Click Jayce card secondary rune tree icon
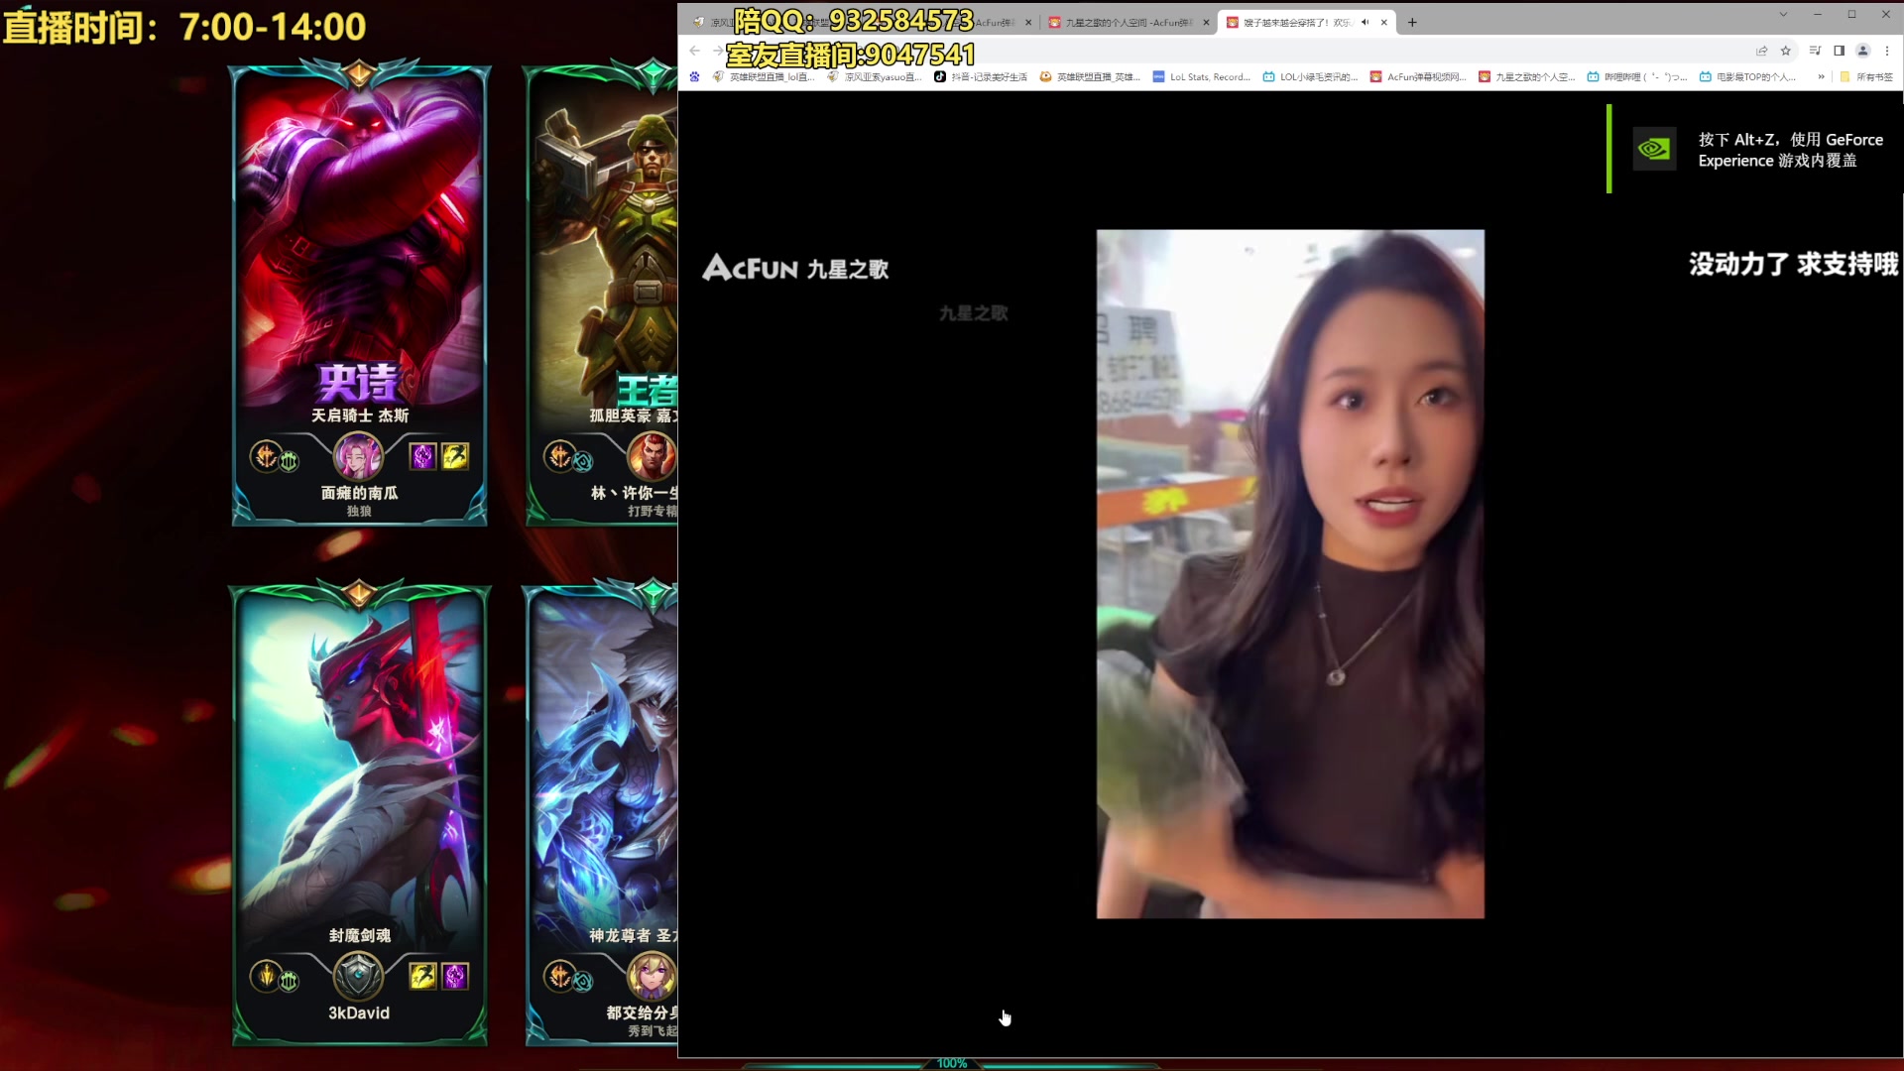 (289, 461)
